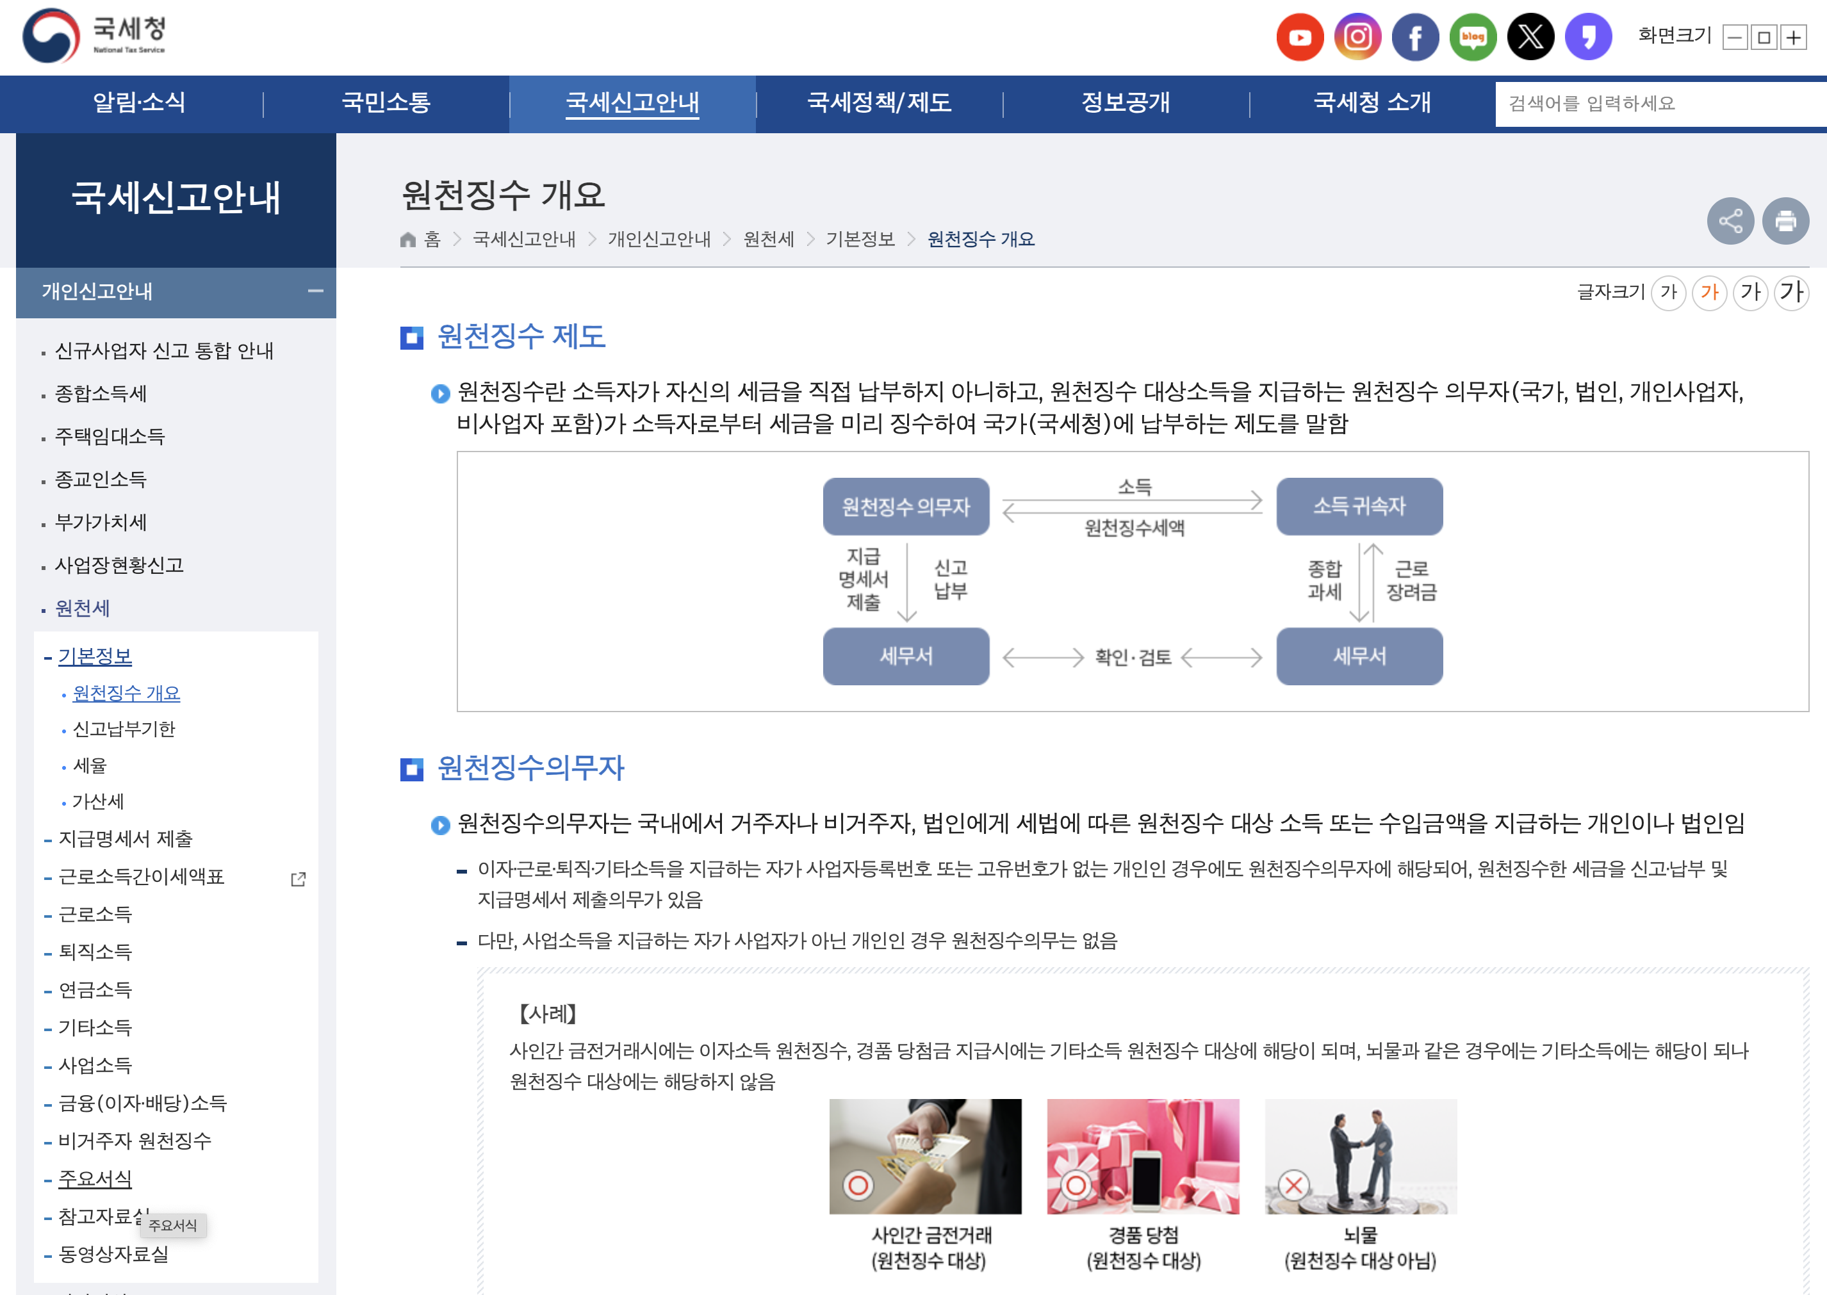Select the smallest 가 font size option
The image size is (1827, 1295).
1668,292
